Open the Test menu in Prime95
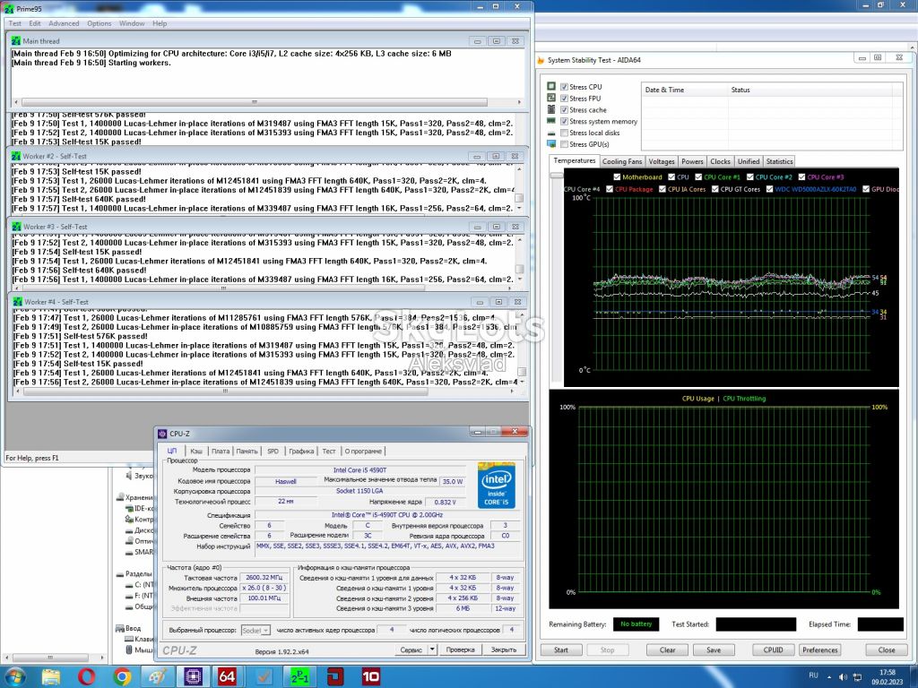 tap(14, 23)
